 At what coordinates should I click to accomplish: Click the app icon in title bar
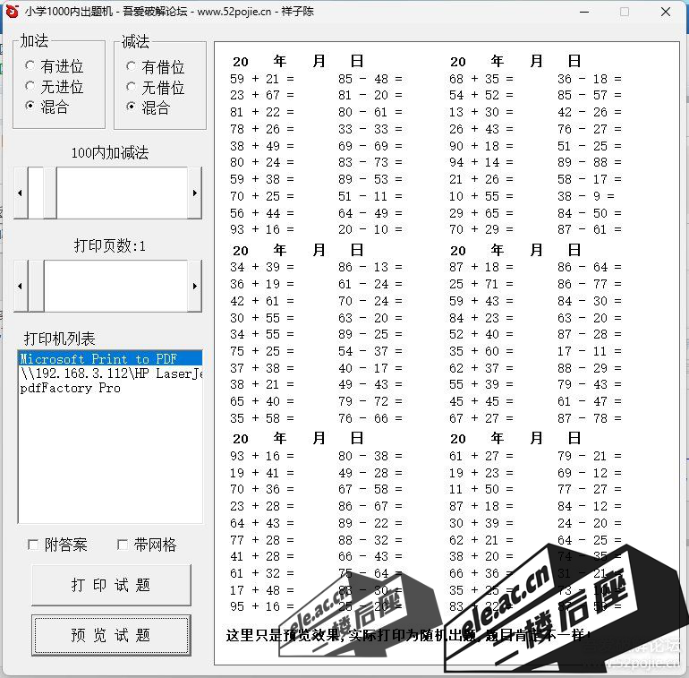13,12
